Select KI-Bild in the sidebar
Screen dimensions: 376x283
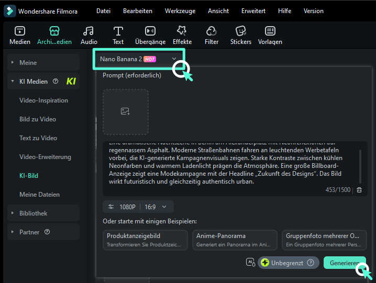pos(29,175)
